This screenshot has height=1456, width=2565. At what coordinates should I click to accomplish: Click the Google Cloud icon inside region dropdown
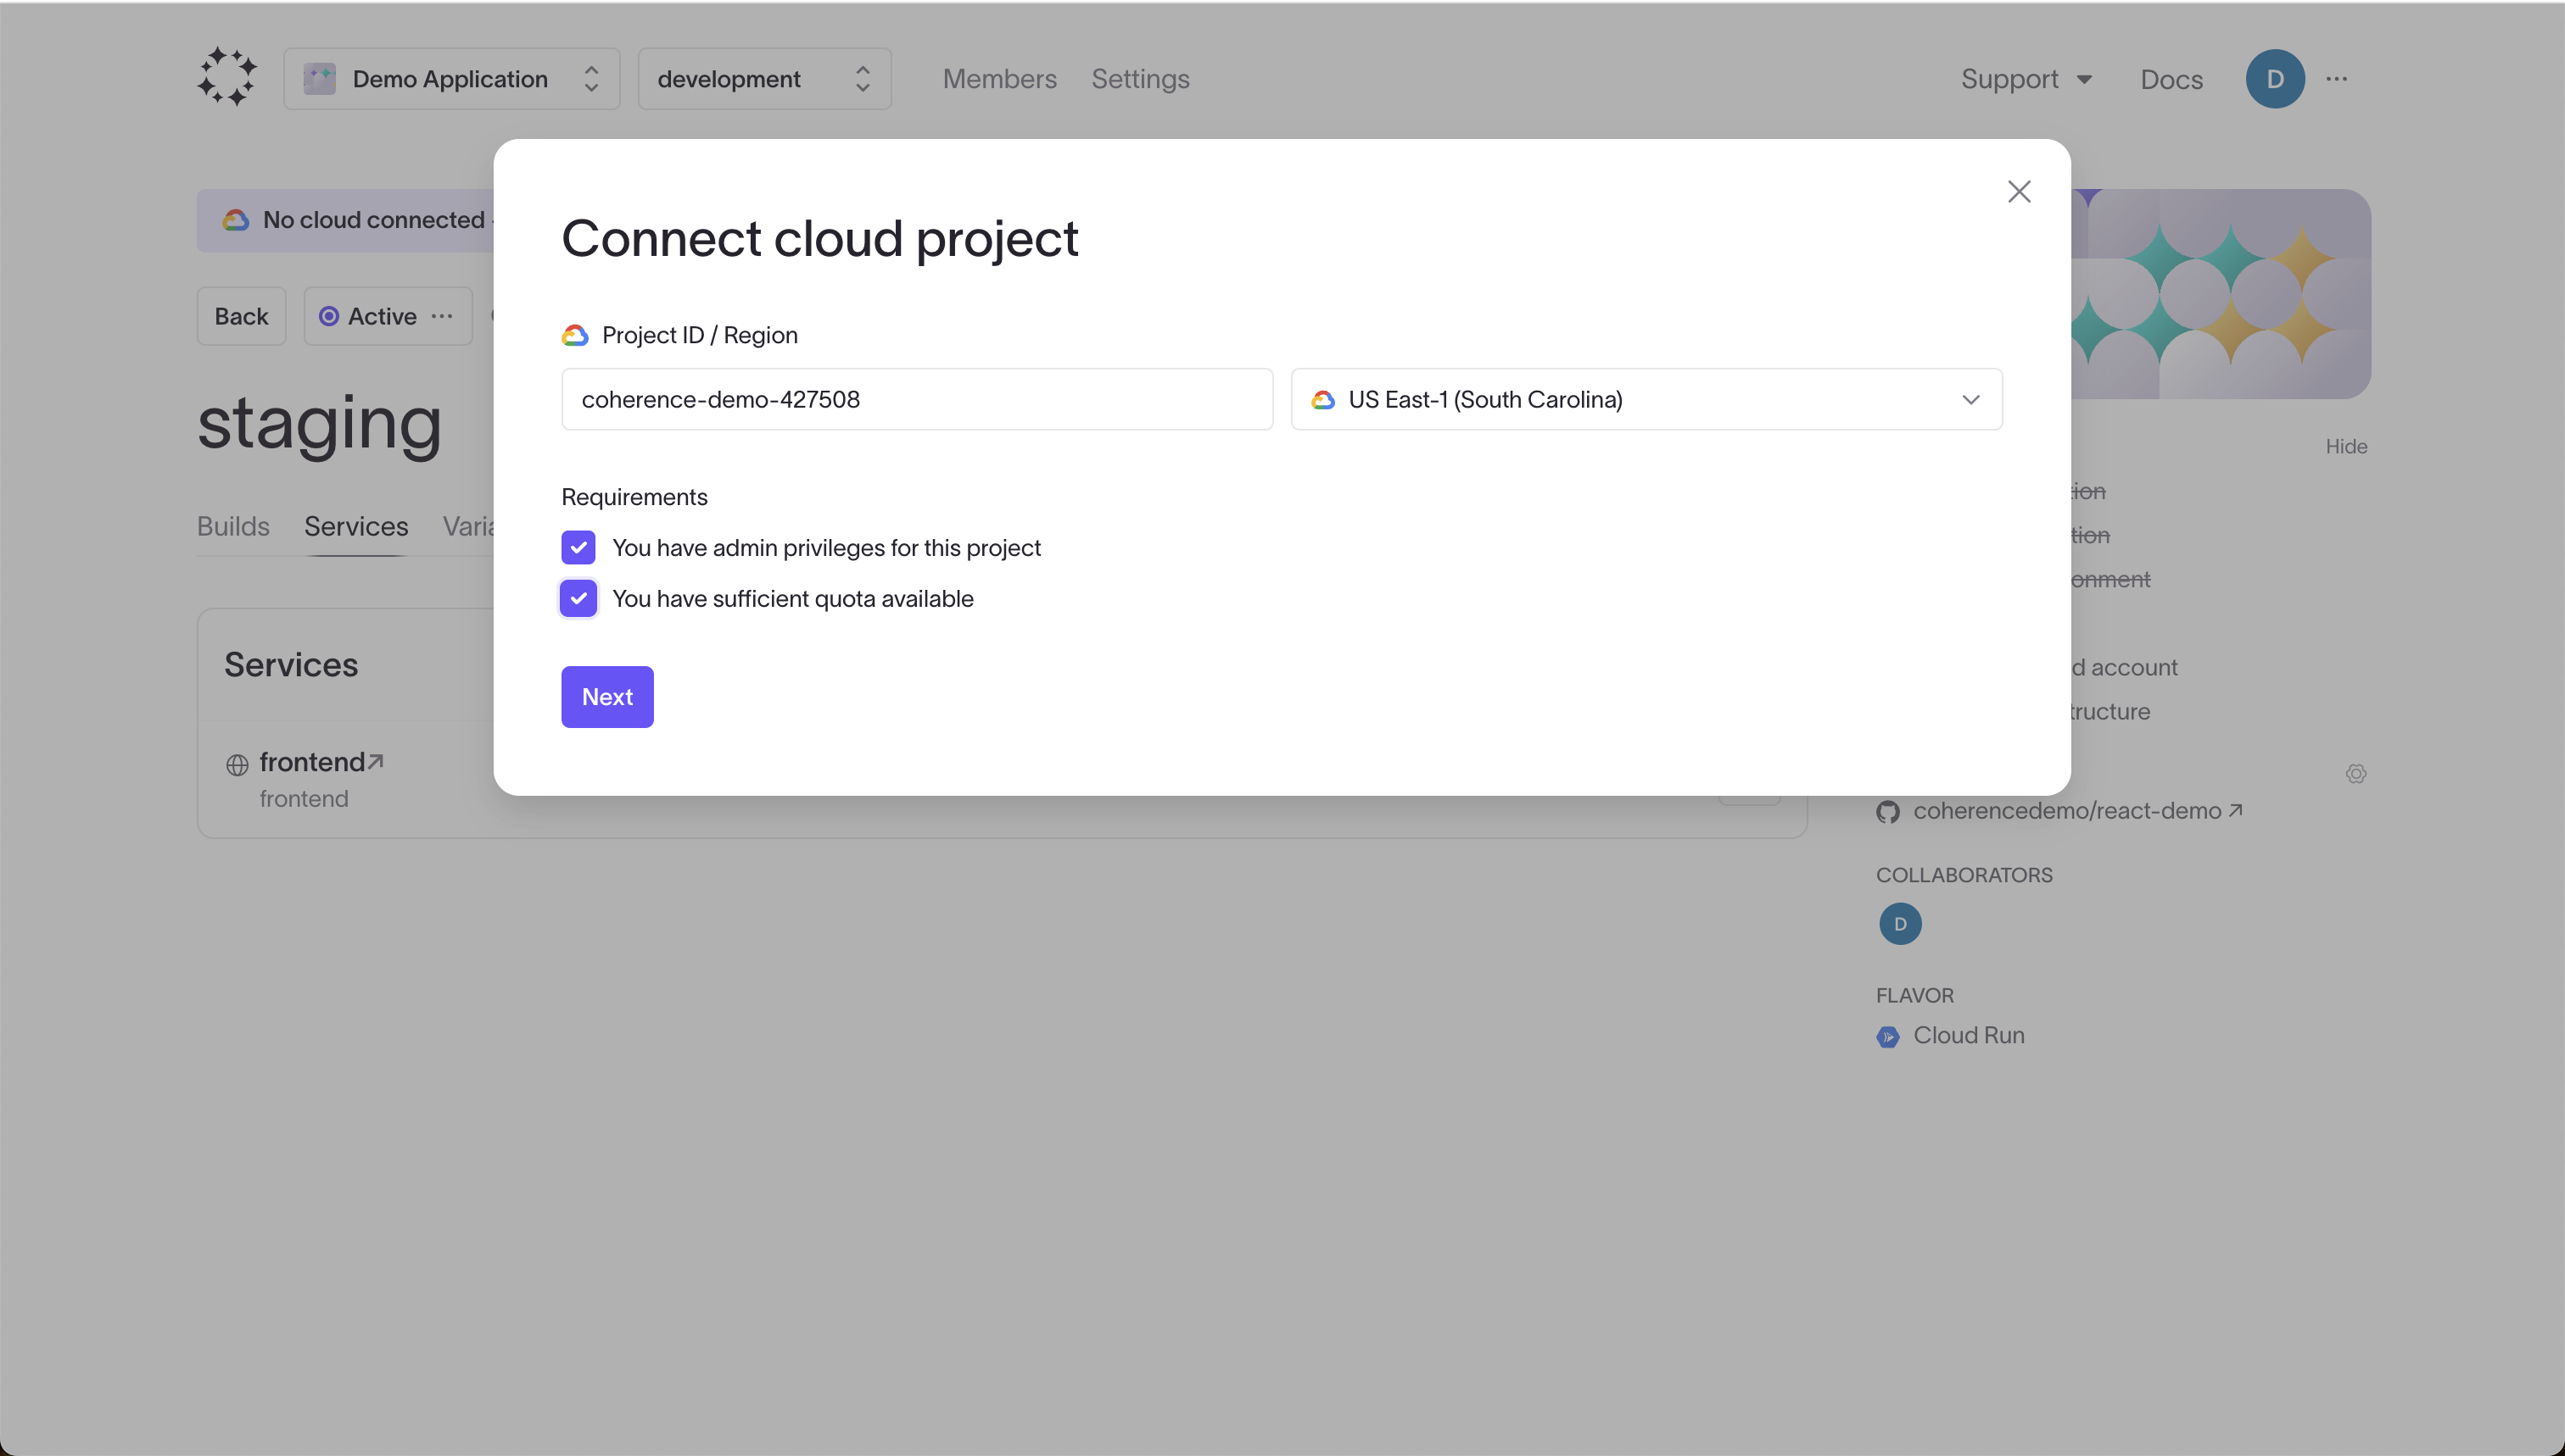(1323, 400)
